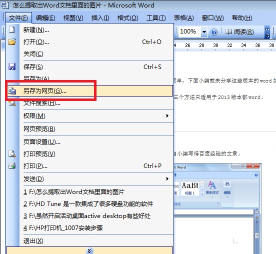Choose 关闭(C) from the File menu
The image size is (276, 254).
[89, 53]
